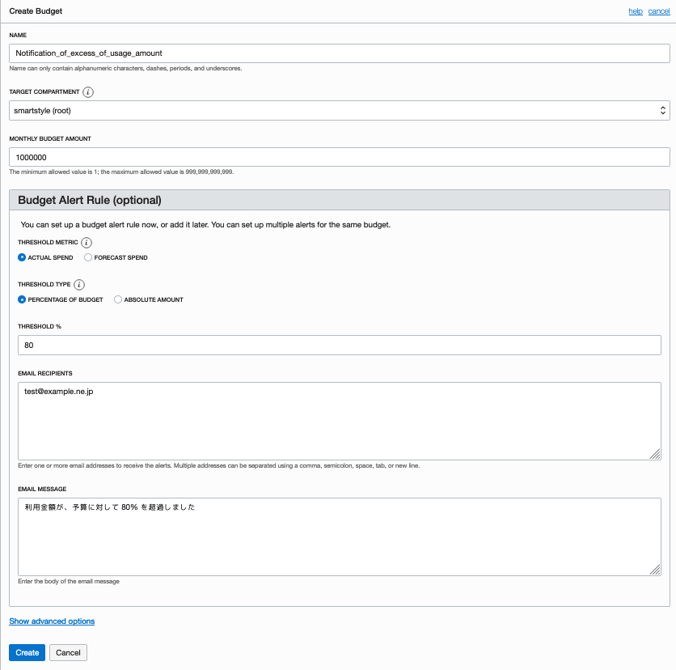
Task: Click the cancel link at top
Action: click(659, 11)
